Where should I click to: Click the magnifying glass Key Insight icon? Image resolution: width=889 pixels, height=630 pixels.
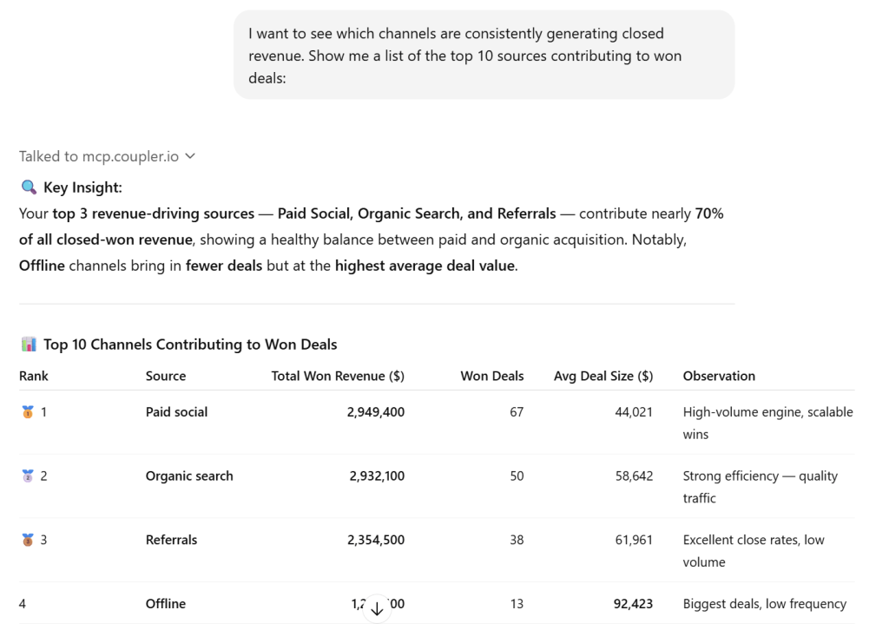tap(29, 187)
